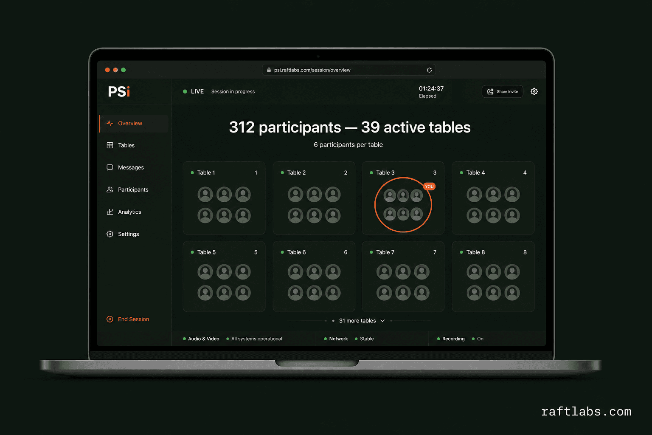652x435 pixels.
Task: Click the Recording status entry
Action: click(451, 339)
